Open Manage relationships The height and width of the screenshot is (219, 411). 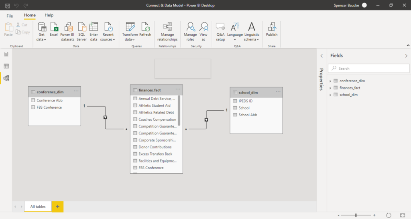point(167,28)
